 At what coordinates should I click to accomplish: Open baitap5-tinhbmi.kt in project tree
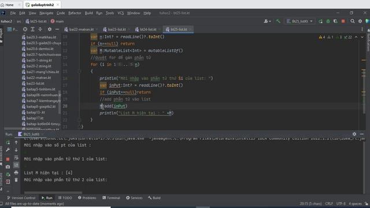pos(40,89)
